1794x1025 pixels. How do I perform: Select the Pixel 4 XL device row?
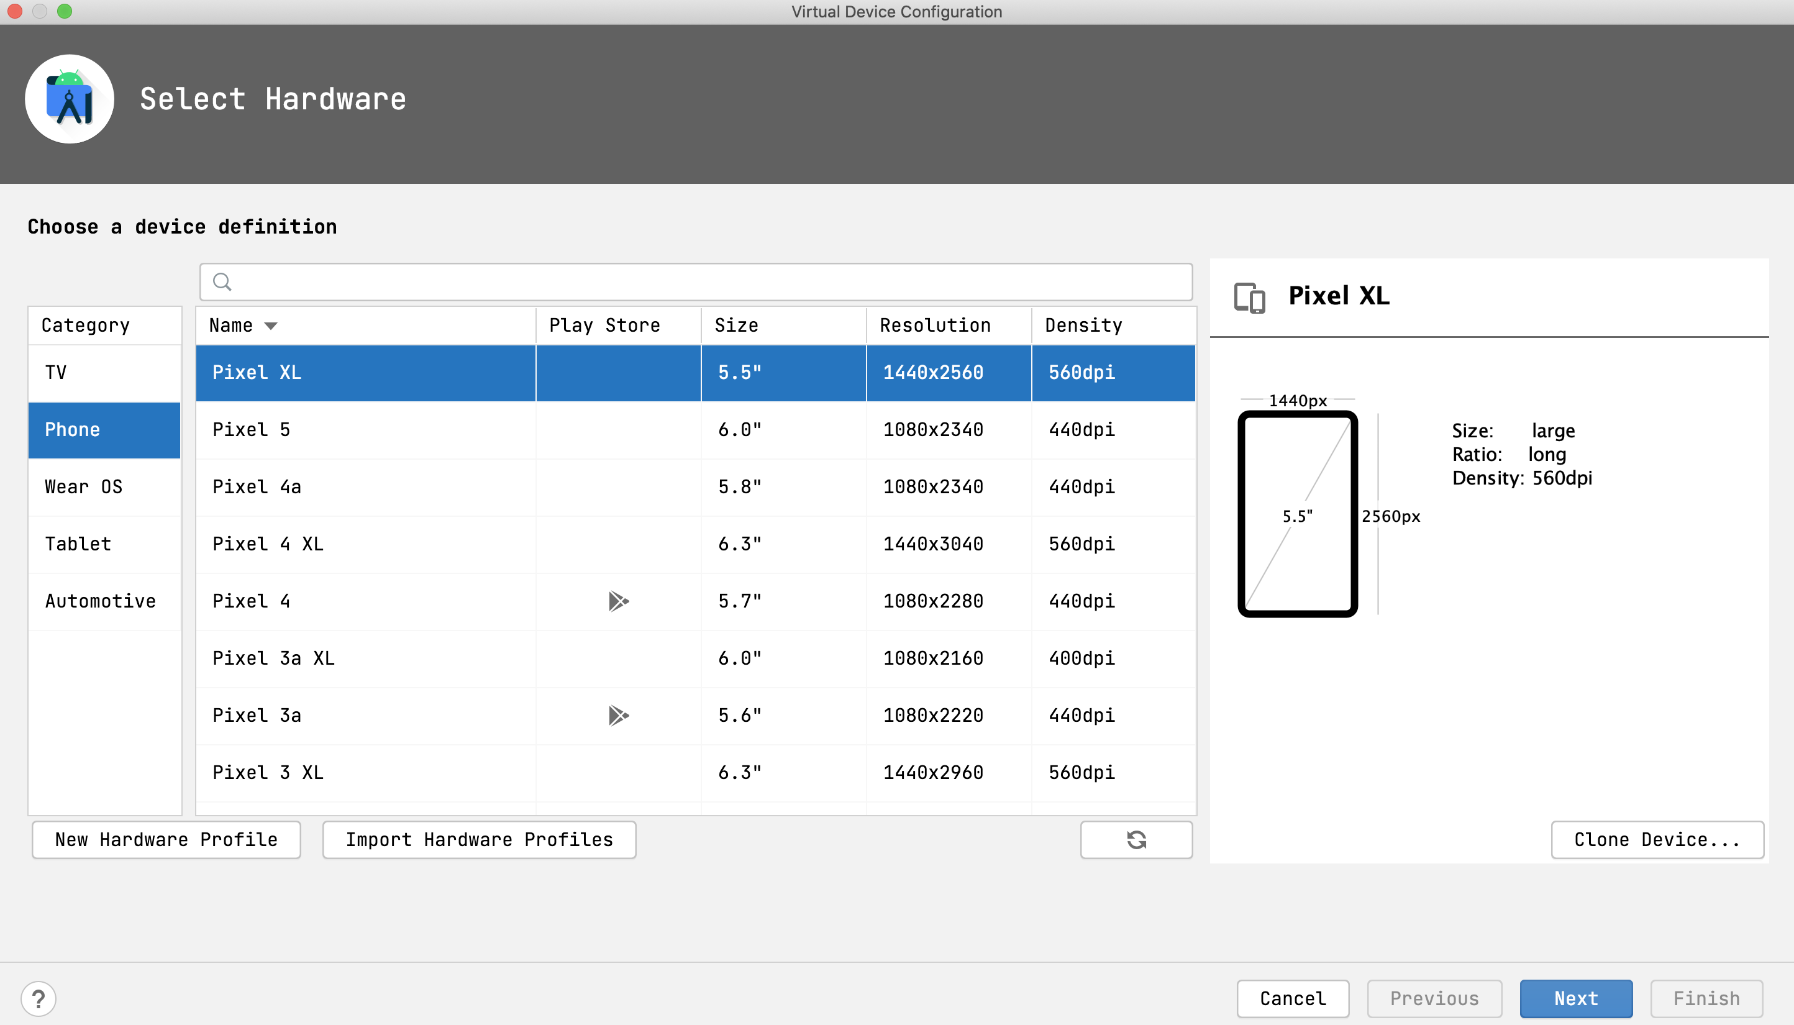pos(695,544)
